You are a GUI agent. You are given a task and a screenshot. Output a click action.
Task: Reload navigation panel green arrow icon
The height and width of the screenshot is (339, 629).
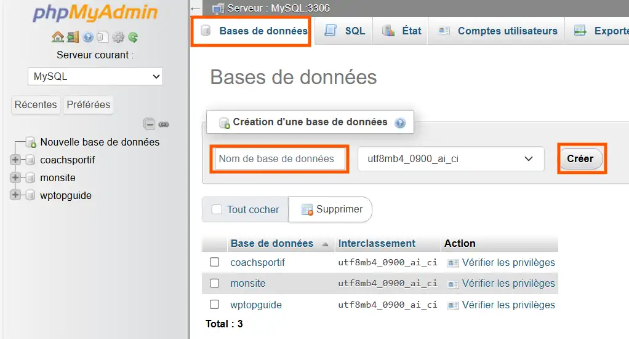coord(133,37)
